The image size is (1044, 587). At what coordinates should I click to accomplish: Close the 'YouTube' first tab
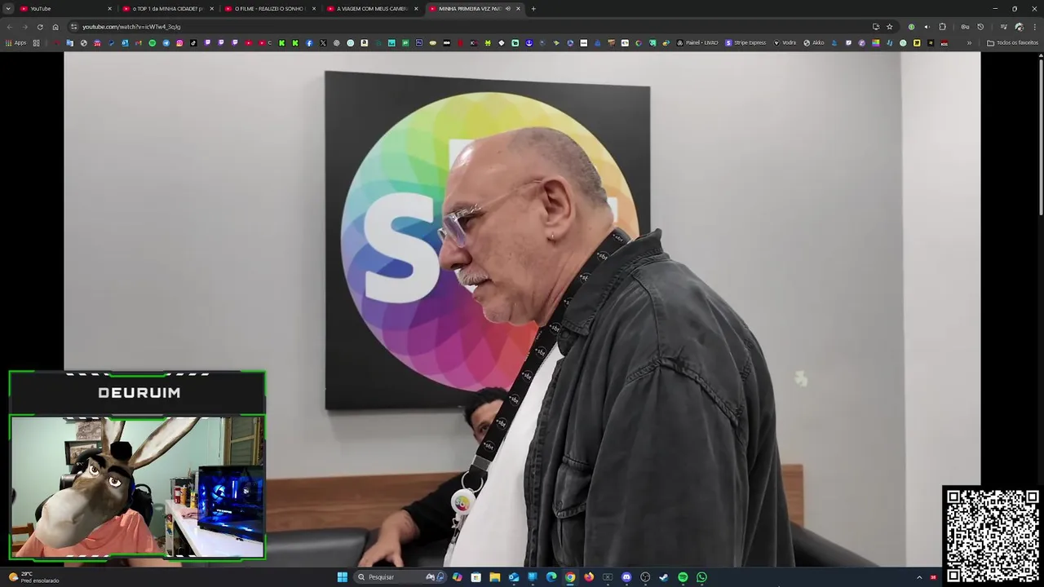tap(109, 8)
